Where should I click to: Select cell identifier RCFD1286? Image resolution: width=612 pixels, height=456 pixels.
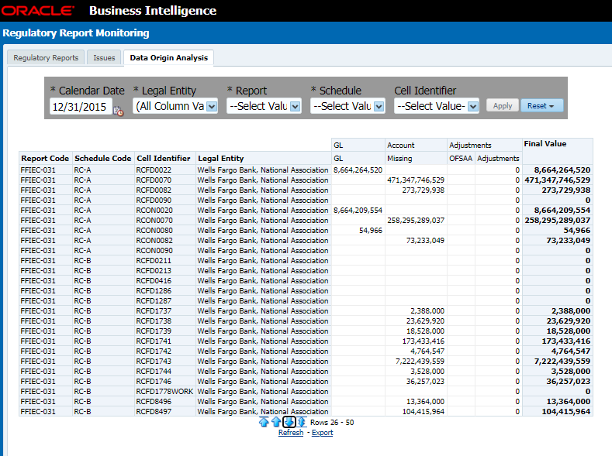154,291
